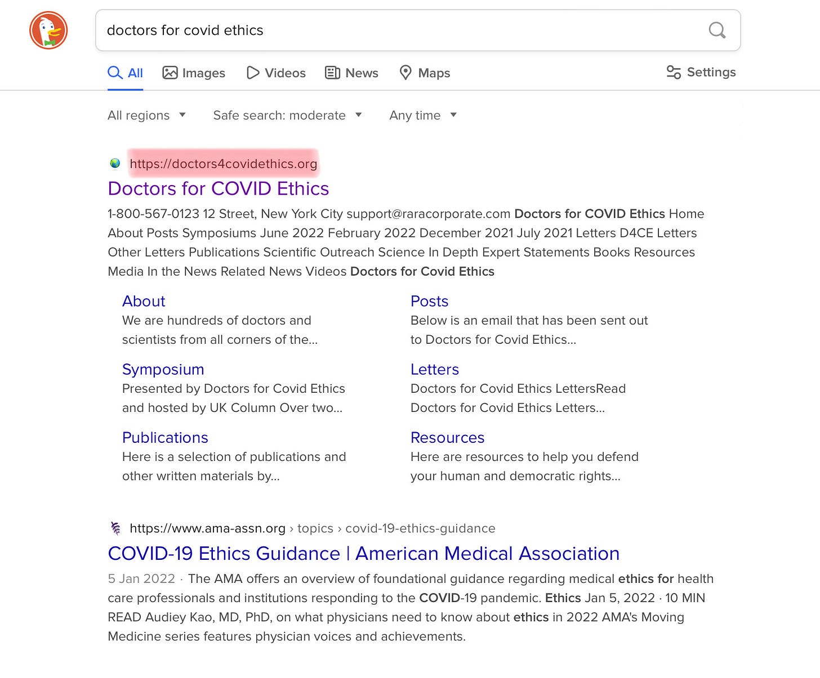
Task: Open the Publications sitelink
Action: [x=165, y=438]
